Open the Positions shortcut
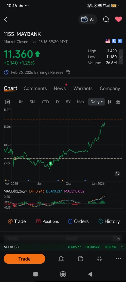The height and width of the screenshot is (282, 126). [48, 221]
